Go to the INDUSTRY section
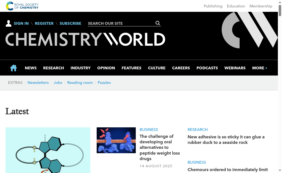The width and height of the screenshot is (282, 173). click(81, 68)
